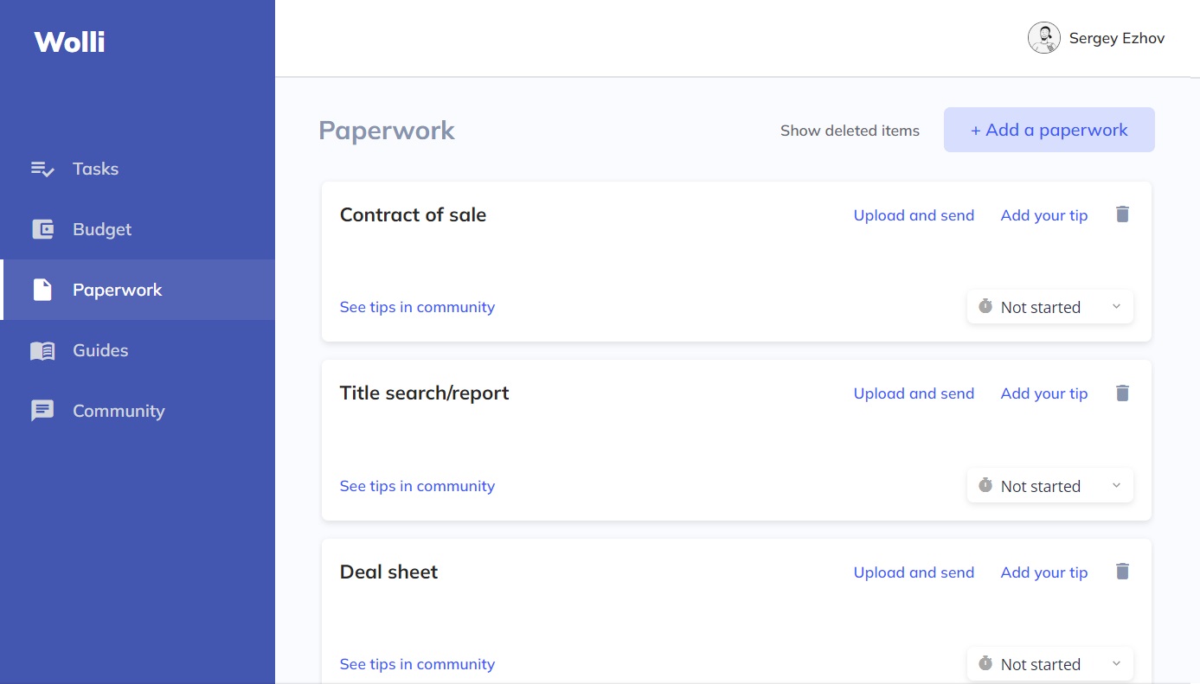1200x684 pixels.
Task: Open status dropdown for Deal sheet
Action: (x=1049, y=664)
